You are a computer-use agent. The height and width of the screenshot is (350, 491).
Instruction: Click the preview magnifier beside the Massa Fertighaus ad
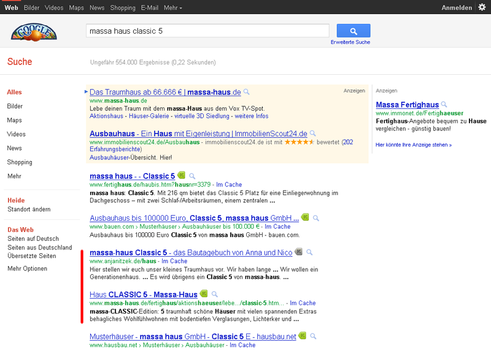tap(444, 104)
